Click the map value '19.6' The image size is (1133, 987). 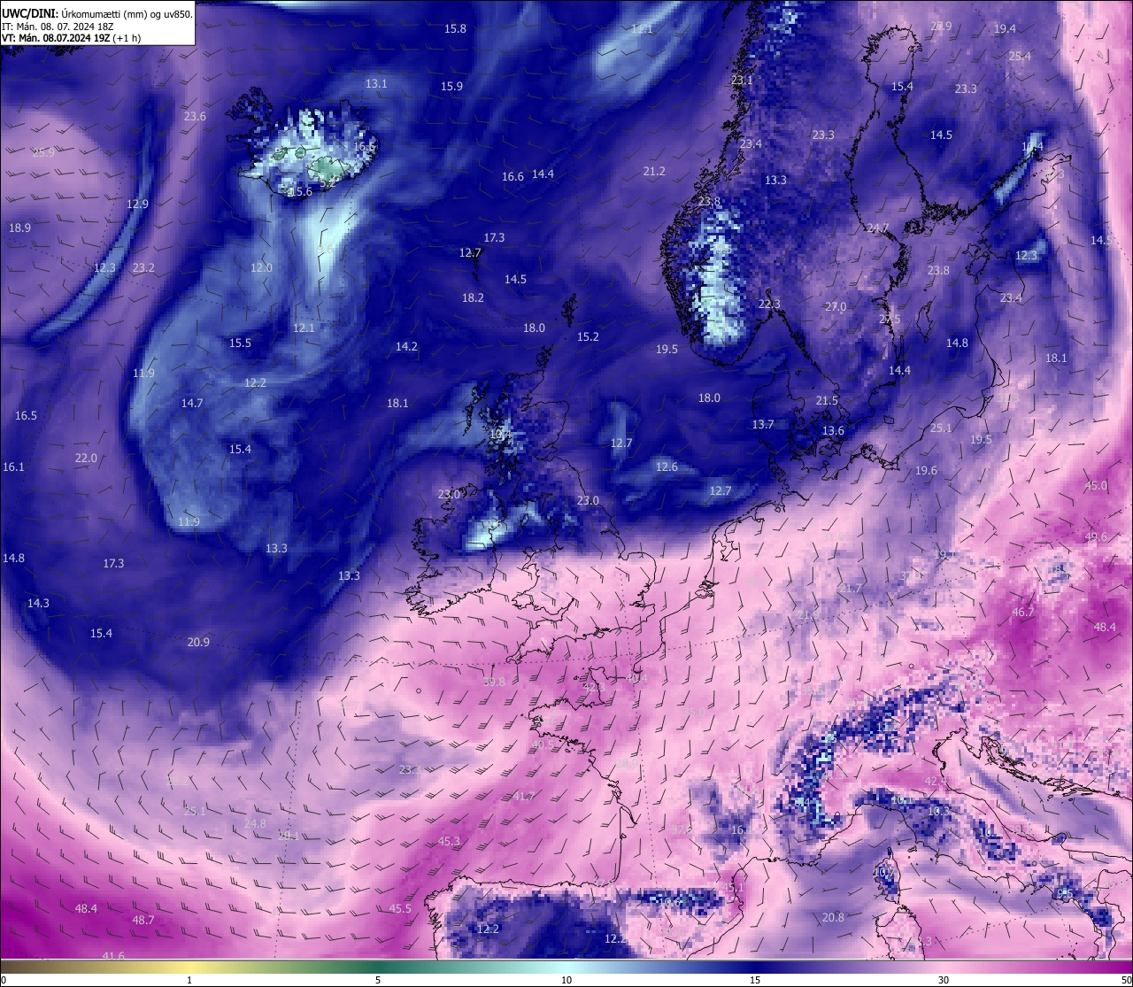(x=926, y=471)
